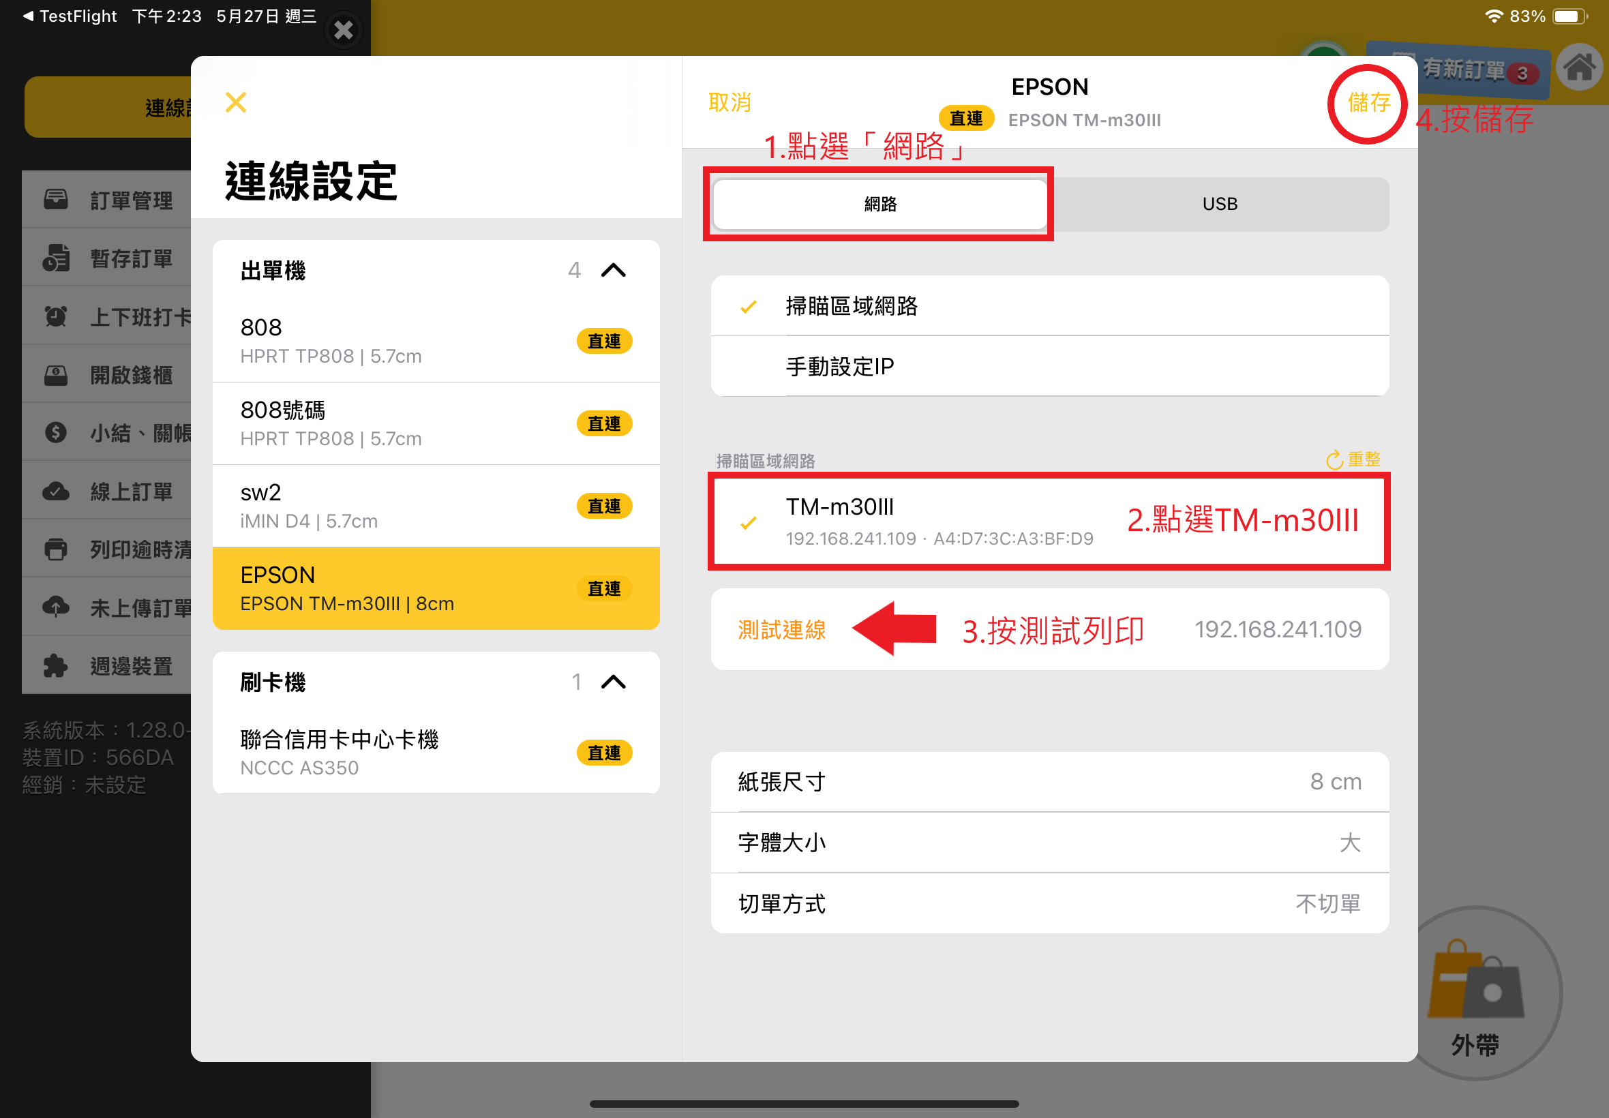Select the 808 HPRT TP808 printer
1609x1118 pixels.
pyautogui.click(x=436, y=341)
